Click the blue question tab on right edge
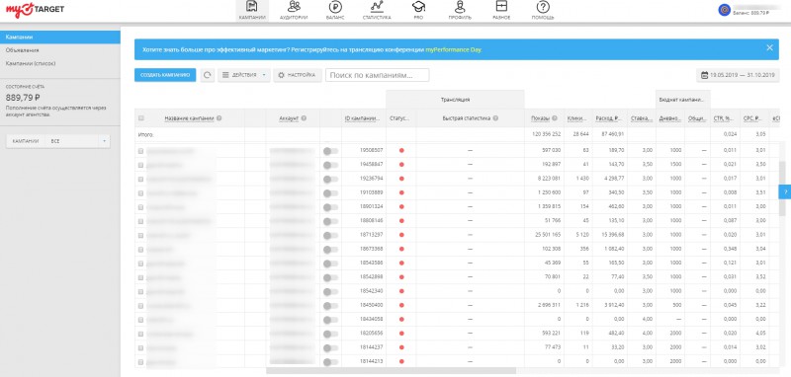Viewport: 791px width, 377px height. point(784,191)
